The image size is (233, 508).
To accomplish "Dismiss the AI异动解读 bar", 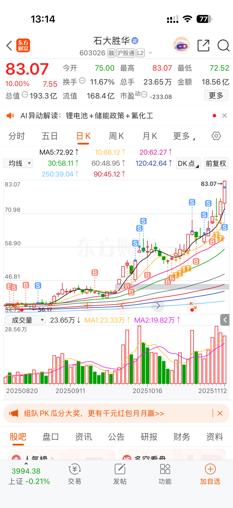I will 225,116.
